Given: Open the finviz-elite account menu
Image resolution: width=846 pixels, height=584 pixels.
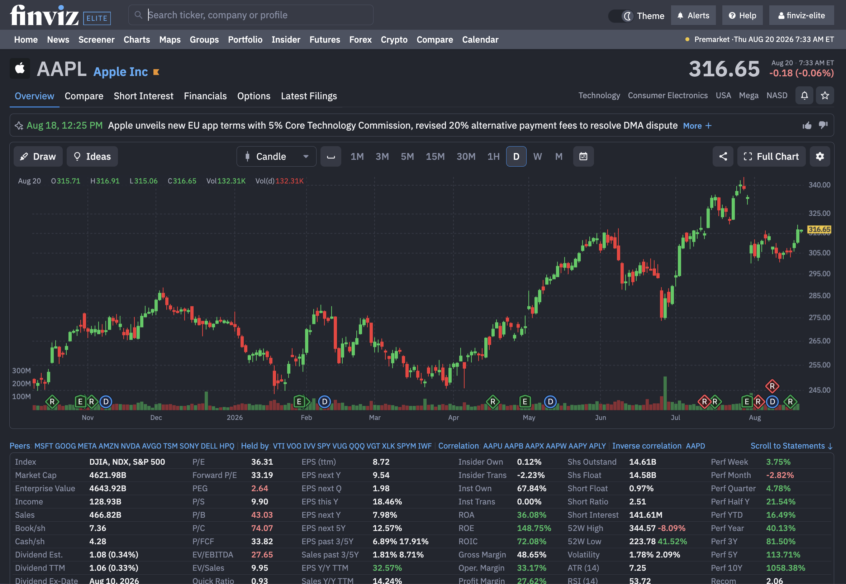Looking at the screenshot, I should tap(801, 15).
